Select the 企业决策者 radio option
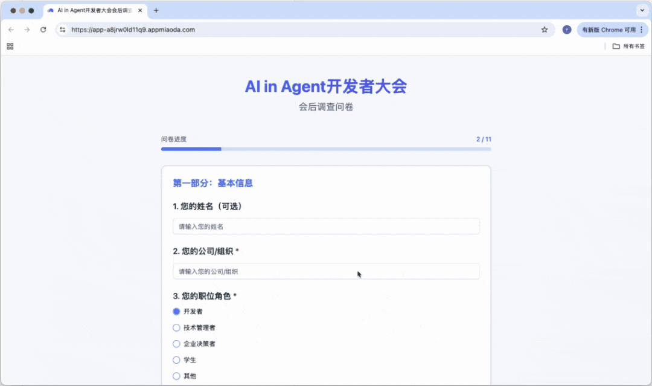Viewport: 652px width, 386px height. pyautogui.click(x=176, y=344)
